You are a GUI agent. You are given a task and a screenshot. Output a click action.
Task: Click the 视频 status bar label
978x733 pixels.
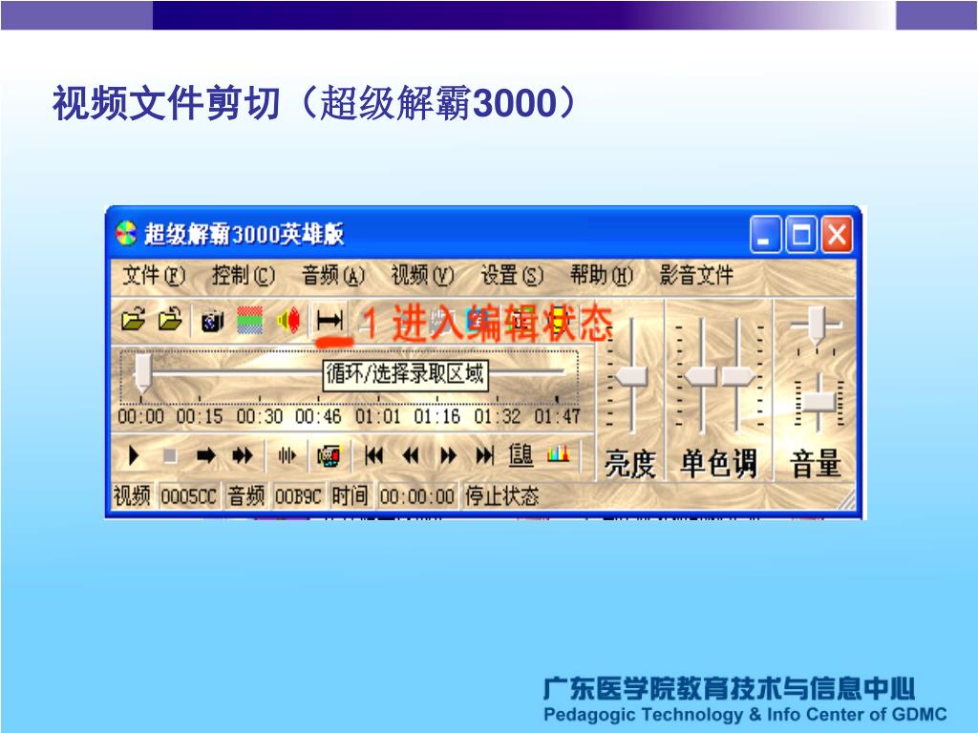132,496
